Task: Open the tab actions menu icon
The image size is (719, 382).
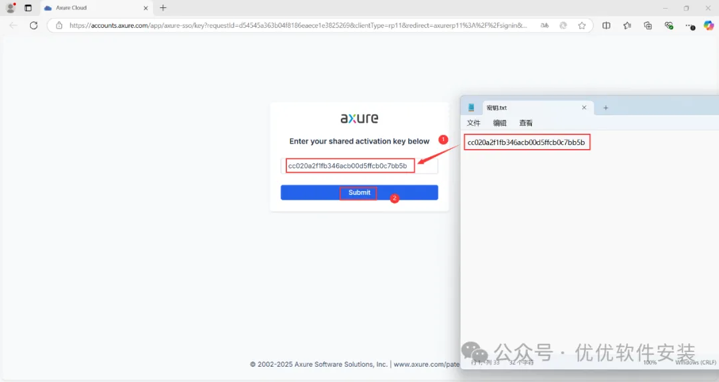Action: (x=28, y=8)
